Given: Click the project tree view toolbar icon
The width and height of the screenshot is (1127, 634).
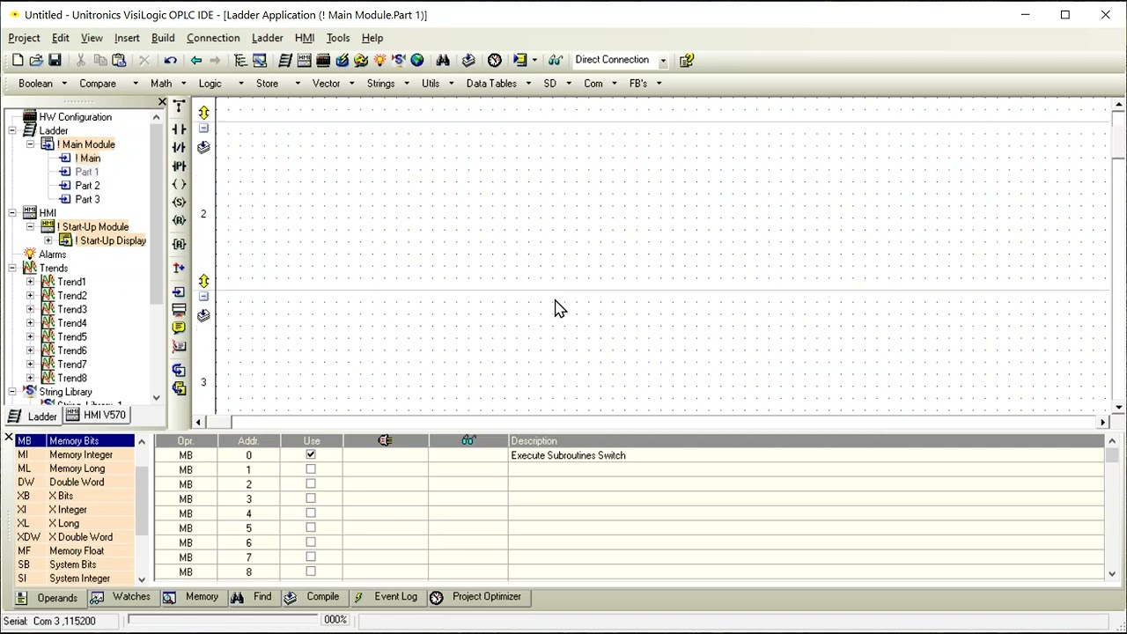Looking at the screenshot, I should [x=240, y=60].
